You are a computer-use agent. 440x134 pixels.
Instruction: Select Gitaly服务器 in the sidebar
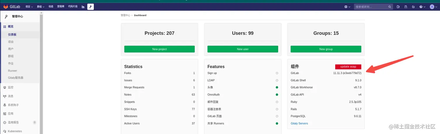pos(16,78)
